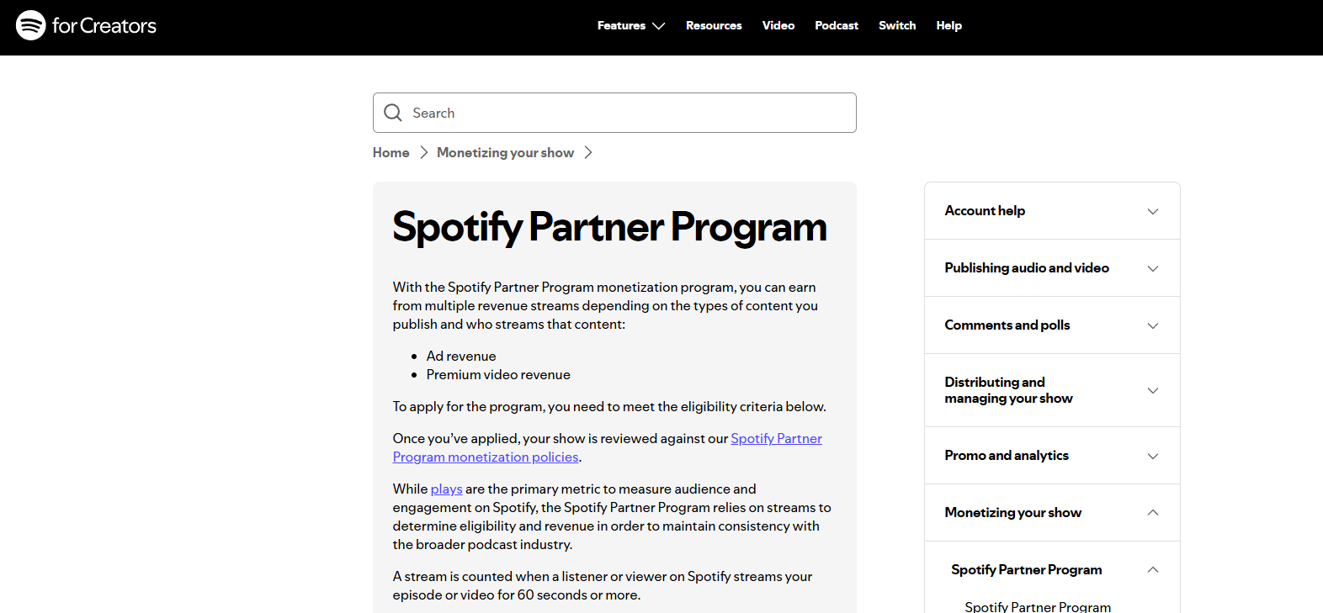Click the 'Premium video revenue' bullet text
This screenshot has height=613, width=1323.
(x=498, y=374)
